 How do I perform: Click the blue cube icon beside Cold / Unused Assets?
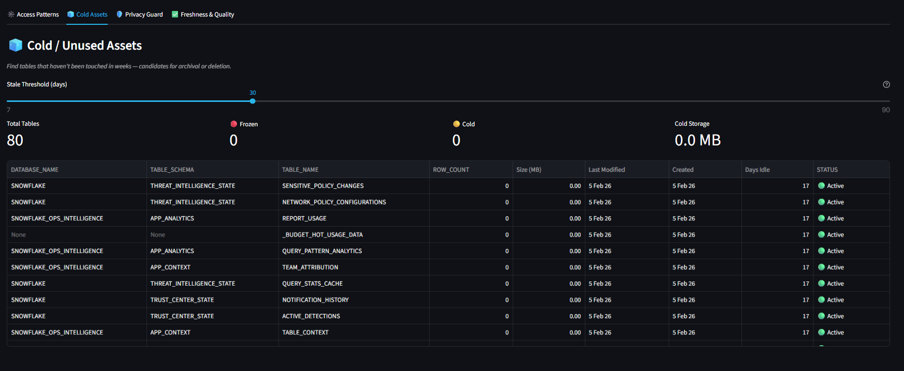16,46
